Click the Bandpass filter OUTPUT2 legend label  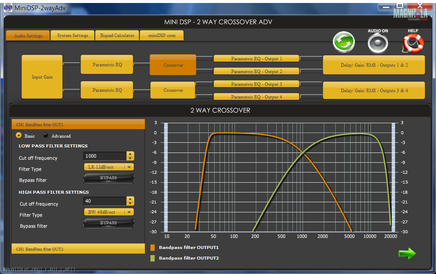189,258
